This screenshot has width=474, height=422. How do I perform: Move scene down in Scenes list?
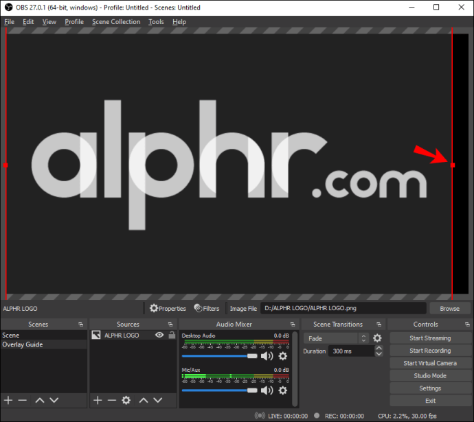tap(54, 400)
